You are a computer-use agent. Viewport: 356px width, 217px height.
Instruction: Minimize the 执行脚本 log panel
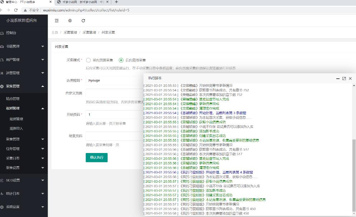pyautogui.click(x=338, y=78)
